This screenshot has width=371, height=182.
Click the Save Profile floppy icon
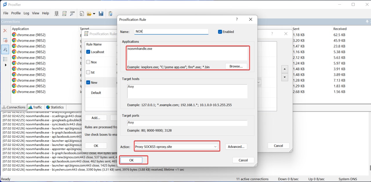[x=101, y=14]
